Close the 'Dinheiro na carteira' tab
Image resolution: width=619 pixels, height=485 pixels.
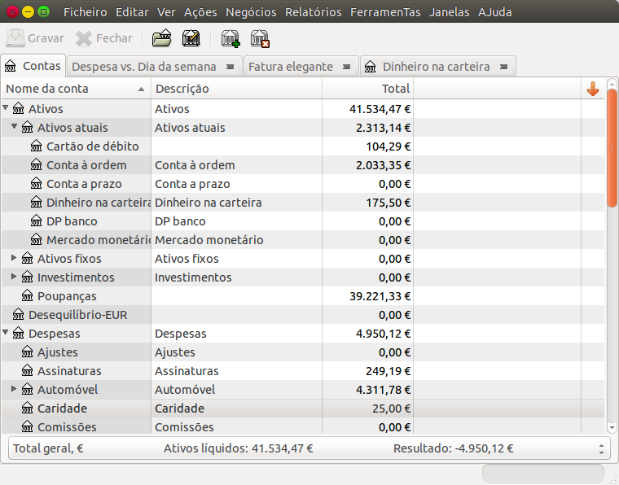pos(503,67)
